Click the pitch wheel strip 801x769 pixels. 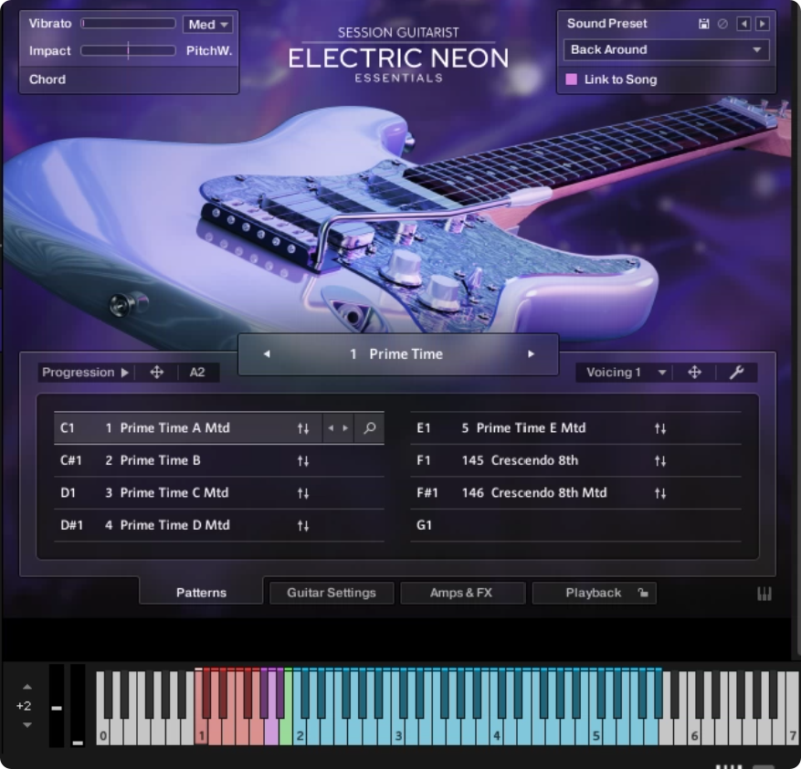[x=57, y=706]
